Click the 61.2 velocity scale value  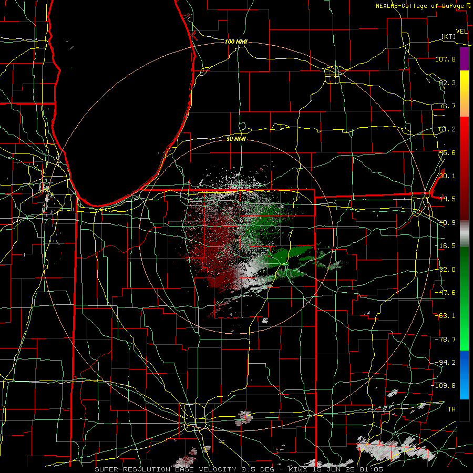[447, 129]
